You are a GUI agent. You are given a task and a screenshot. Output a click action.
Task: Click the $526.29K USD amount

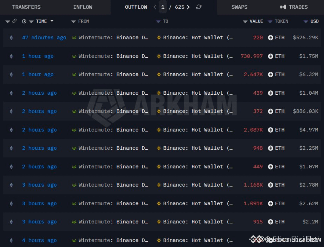point(306,38)
